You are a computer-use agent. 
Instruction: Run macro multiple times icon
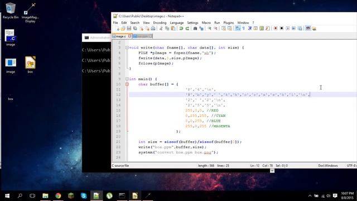(x=294, y=28)
